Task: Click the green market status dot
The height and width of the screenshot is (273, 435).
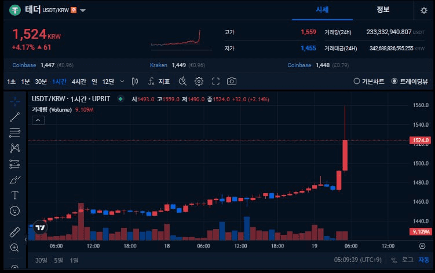Action: coord(120,99)
